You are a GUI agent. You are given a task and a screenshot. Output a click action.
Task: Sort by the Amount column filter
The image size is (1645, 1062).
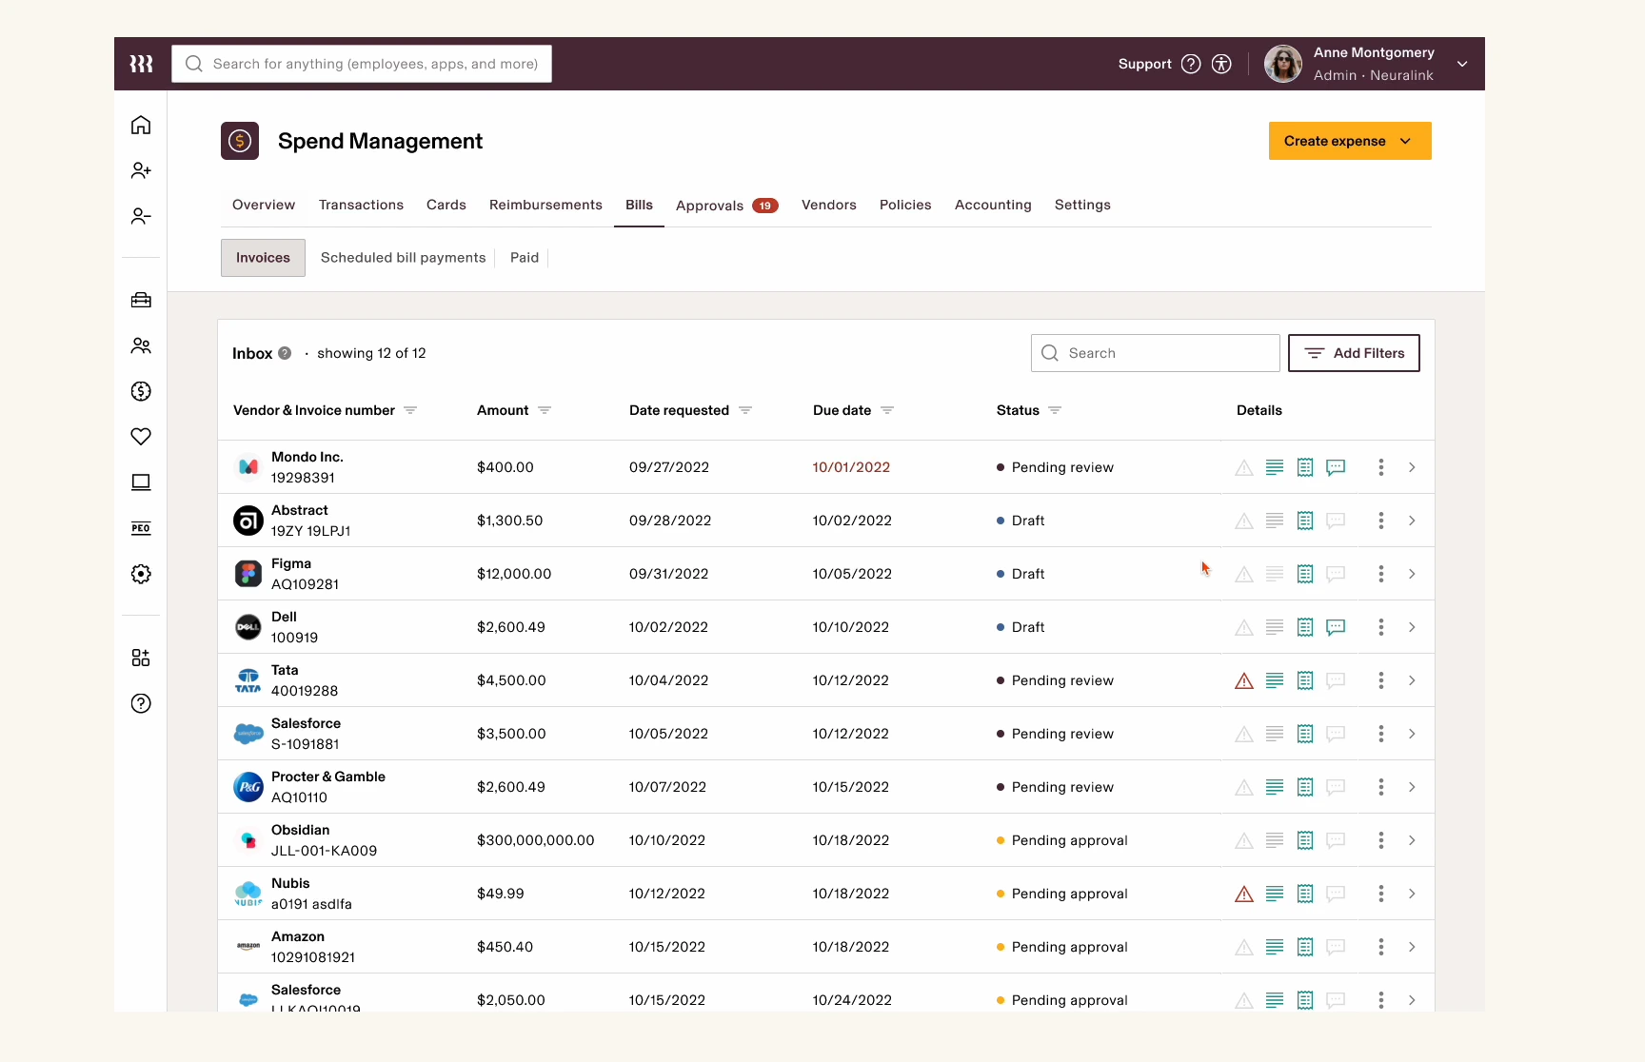pyautogui.click(x=545, y=410)
